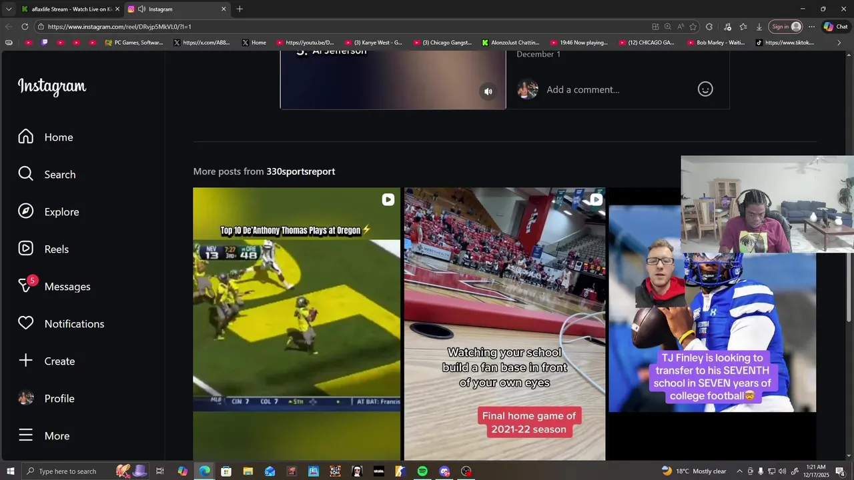Open Search in Instagram sidebar

47,174
